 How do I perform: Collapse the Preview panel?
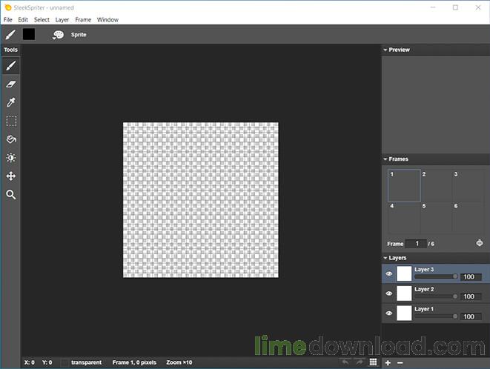pos(385,50)
